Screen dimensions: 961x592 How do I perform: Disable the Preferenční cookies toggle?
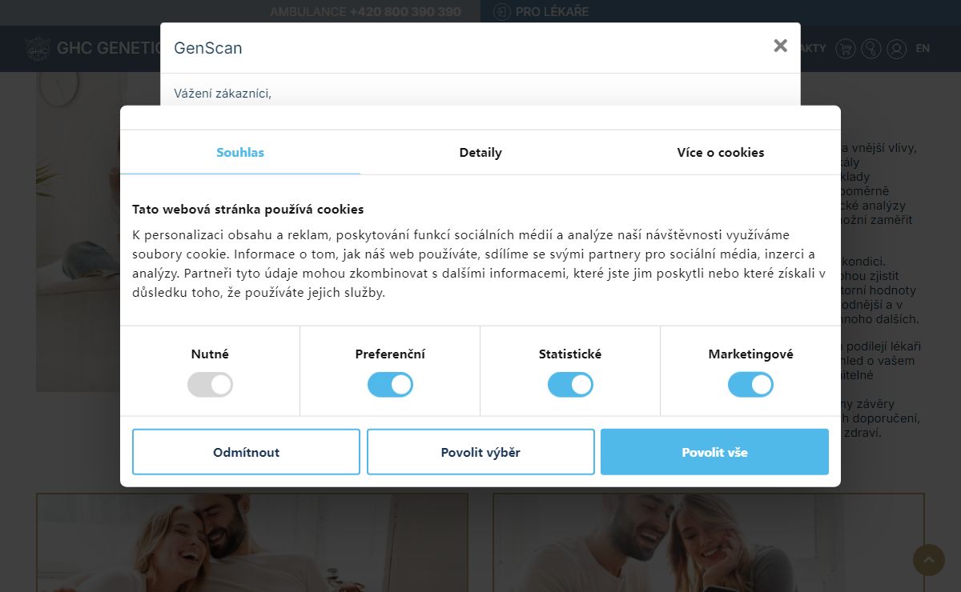point(390,385)
